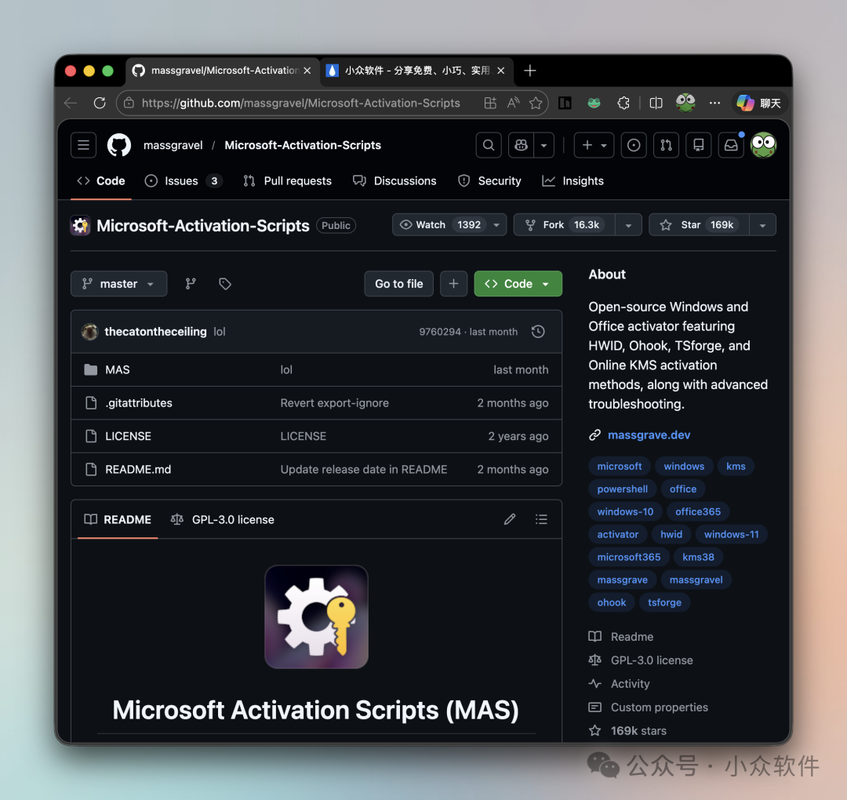
Task: Open the tags icon next to branches
Action: [x=224, y=283]
